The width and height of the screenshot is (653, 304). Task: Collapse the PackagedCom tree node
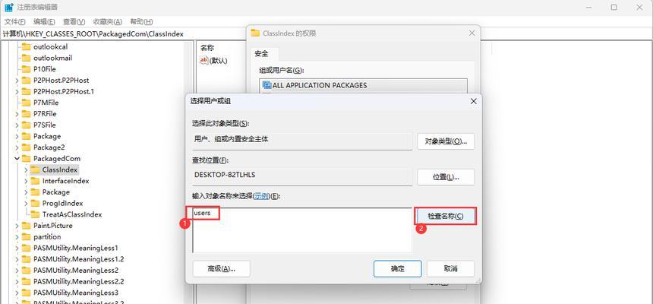17,159
